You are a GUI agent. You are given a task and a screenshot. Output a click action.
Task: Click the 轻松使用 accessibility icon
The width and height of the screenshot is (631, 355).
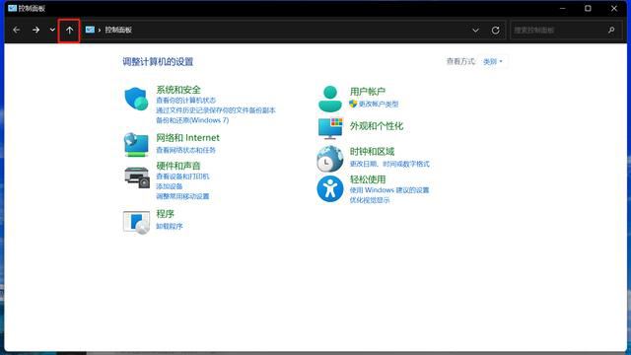coord(330,188)
